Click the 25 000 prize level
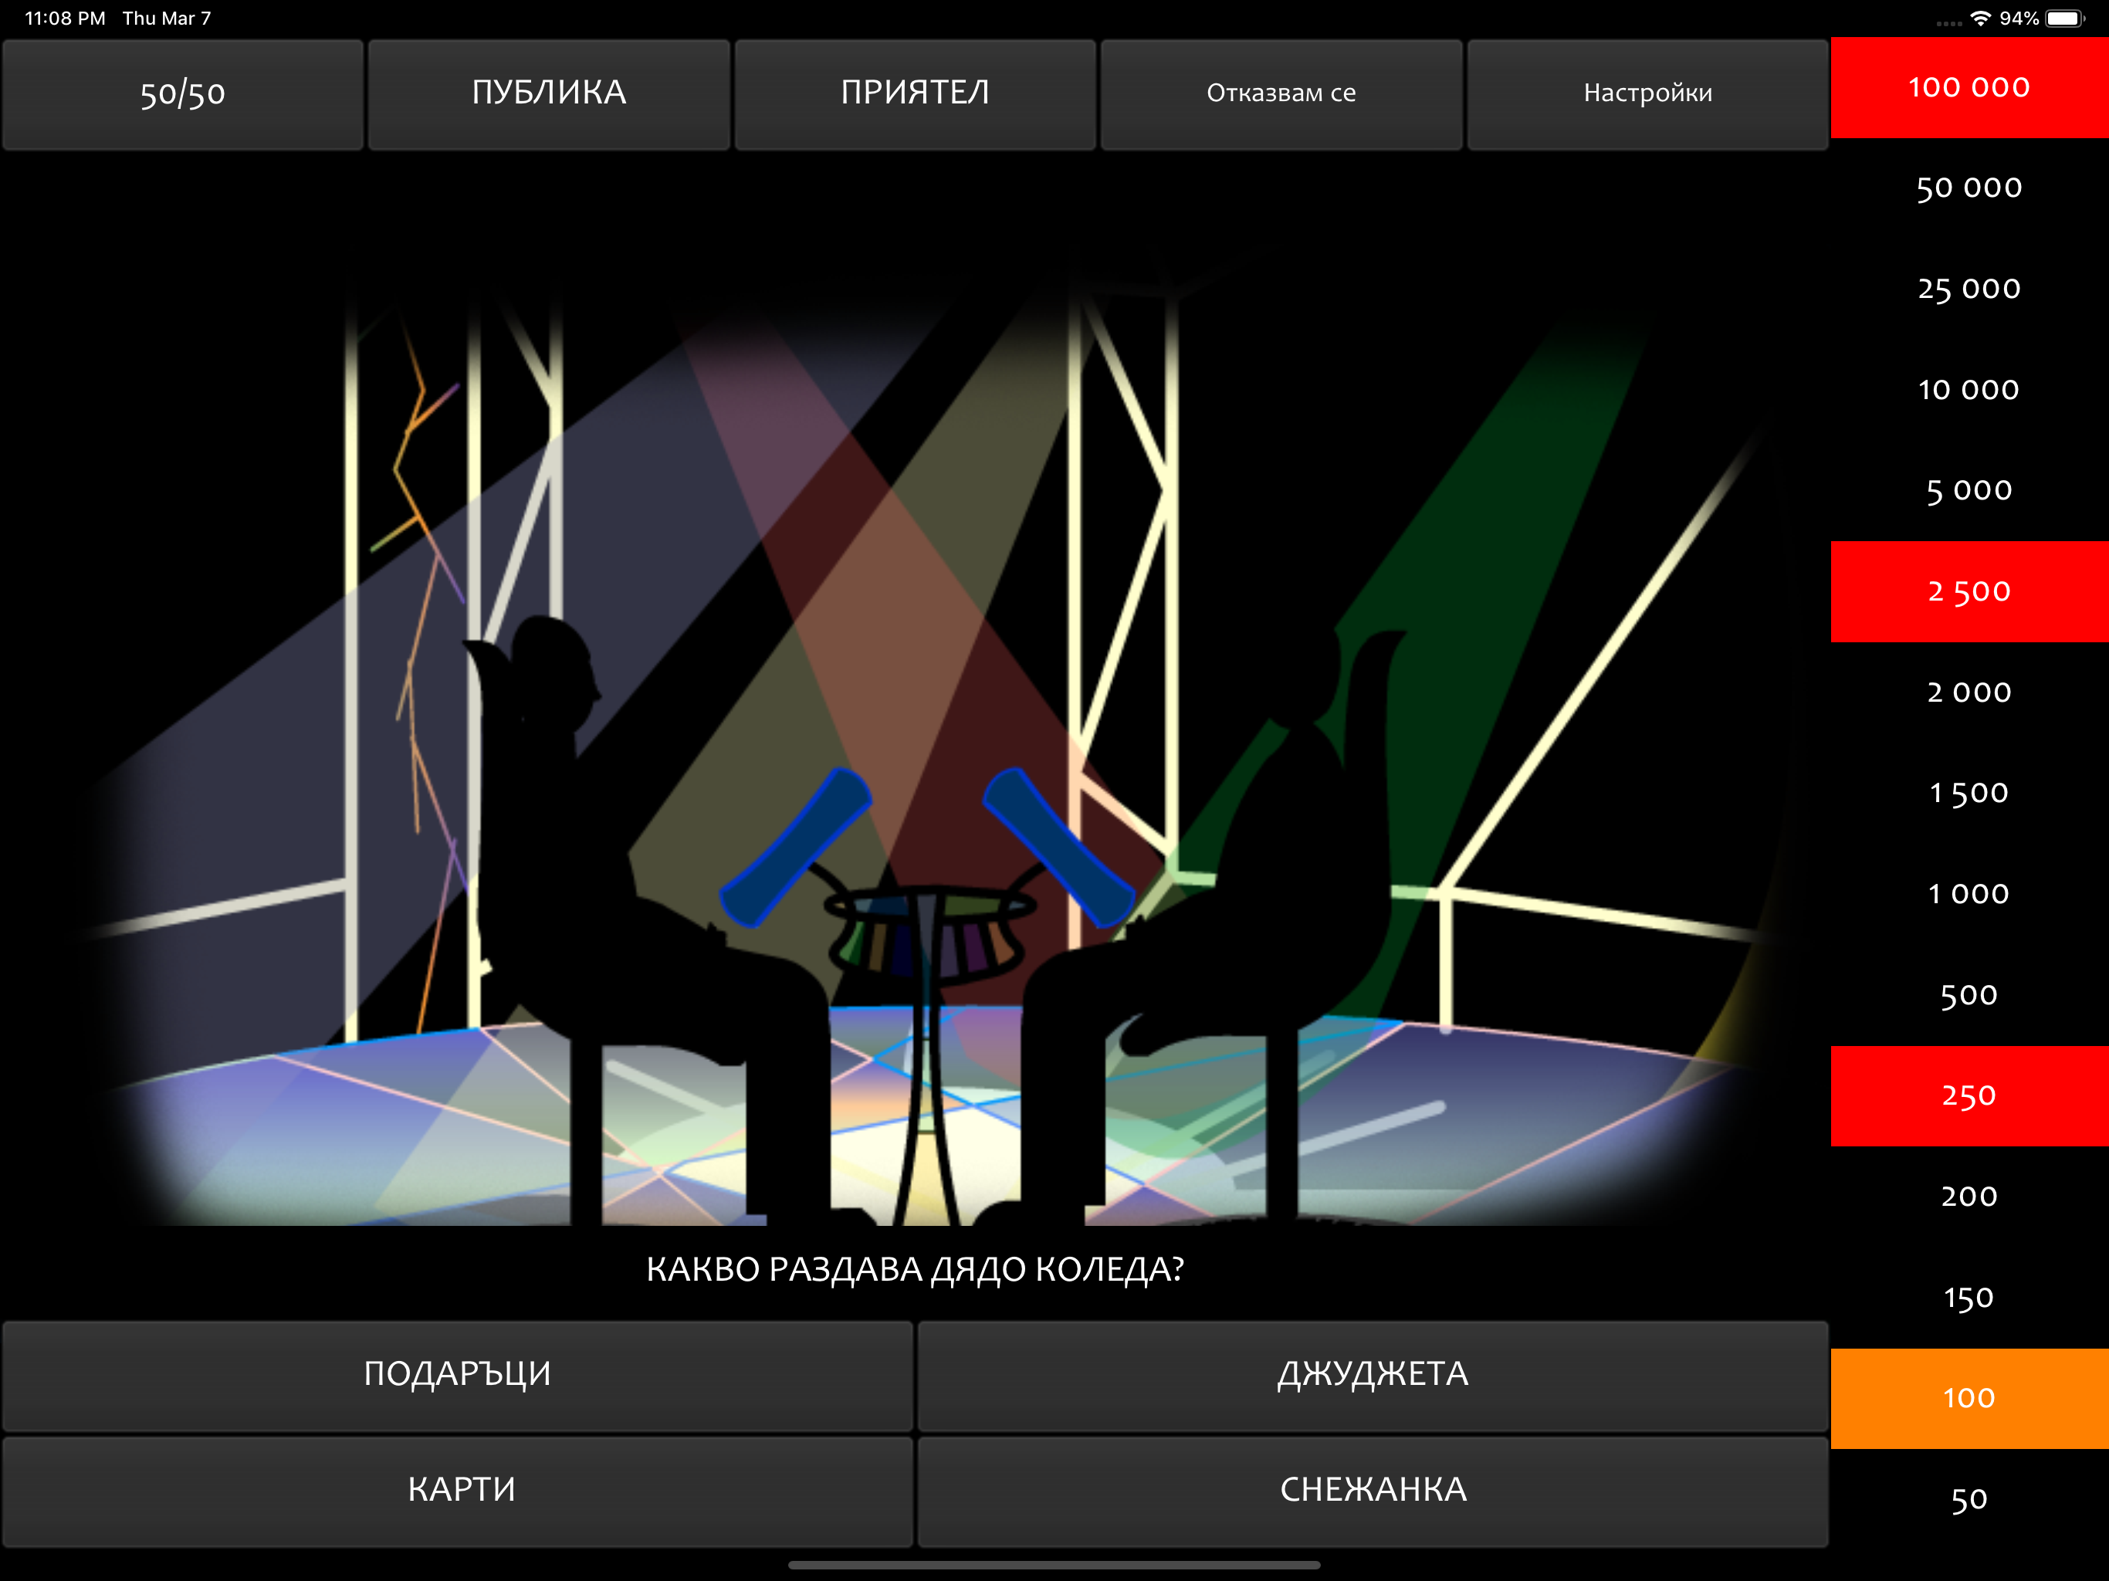The height and width of the screenshot is (1581, 2109). click(x=1970, y=289)
